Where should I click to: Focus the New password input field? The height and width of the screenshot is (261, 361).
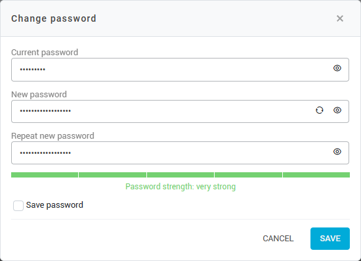tap(180, 111)
